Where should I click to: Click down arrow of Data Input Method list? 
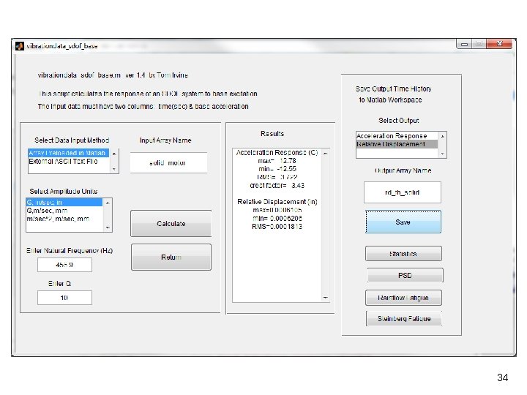point(114,169)
